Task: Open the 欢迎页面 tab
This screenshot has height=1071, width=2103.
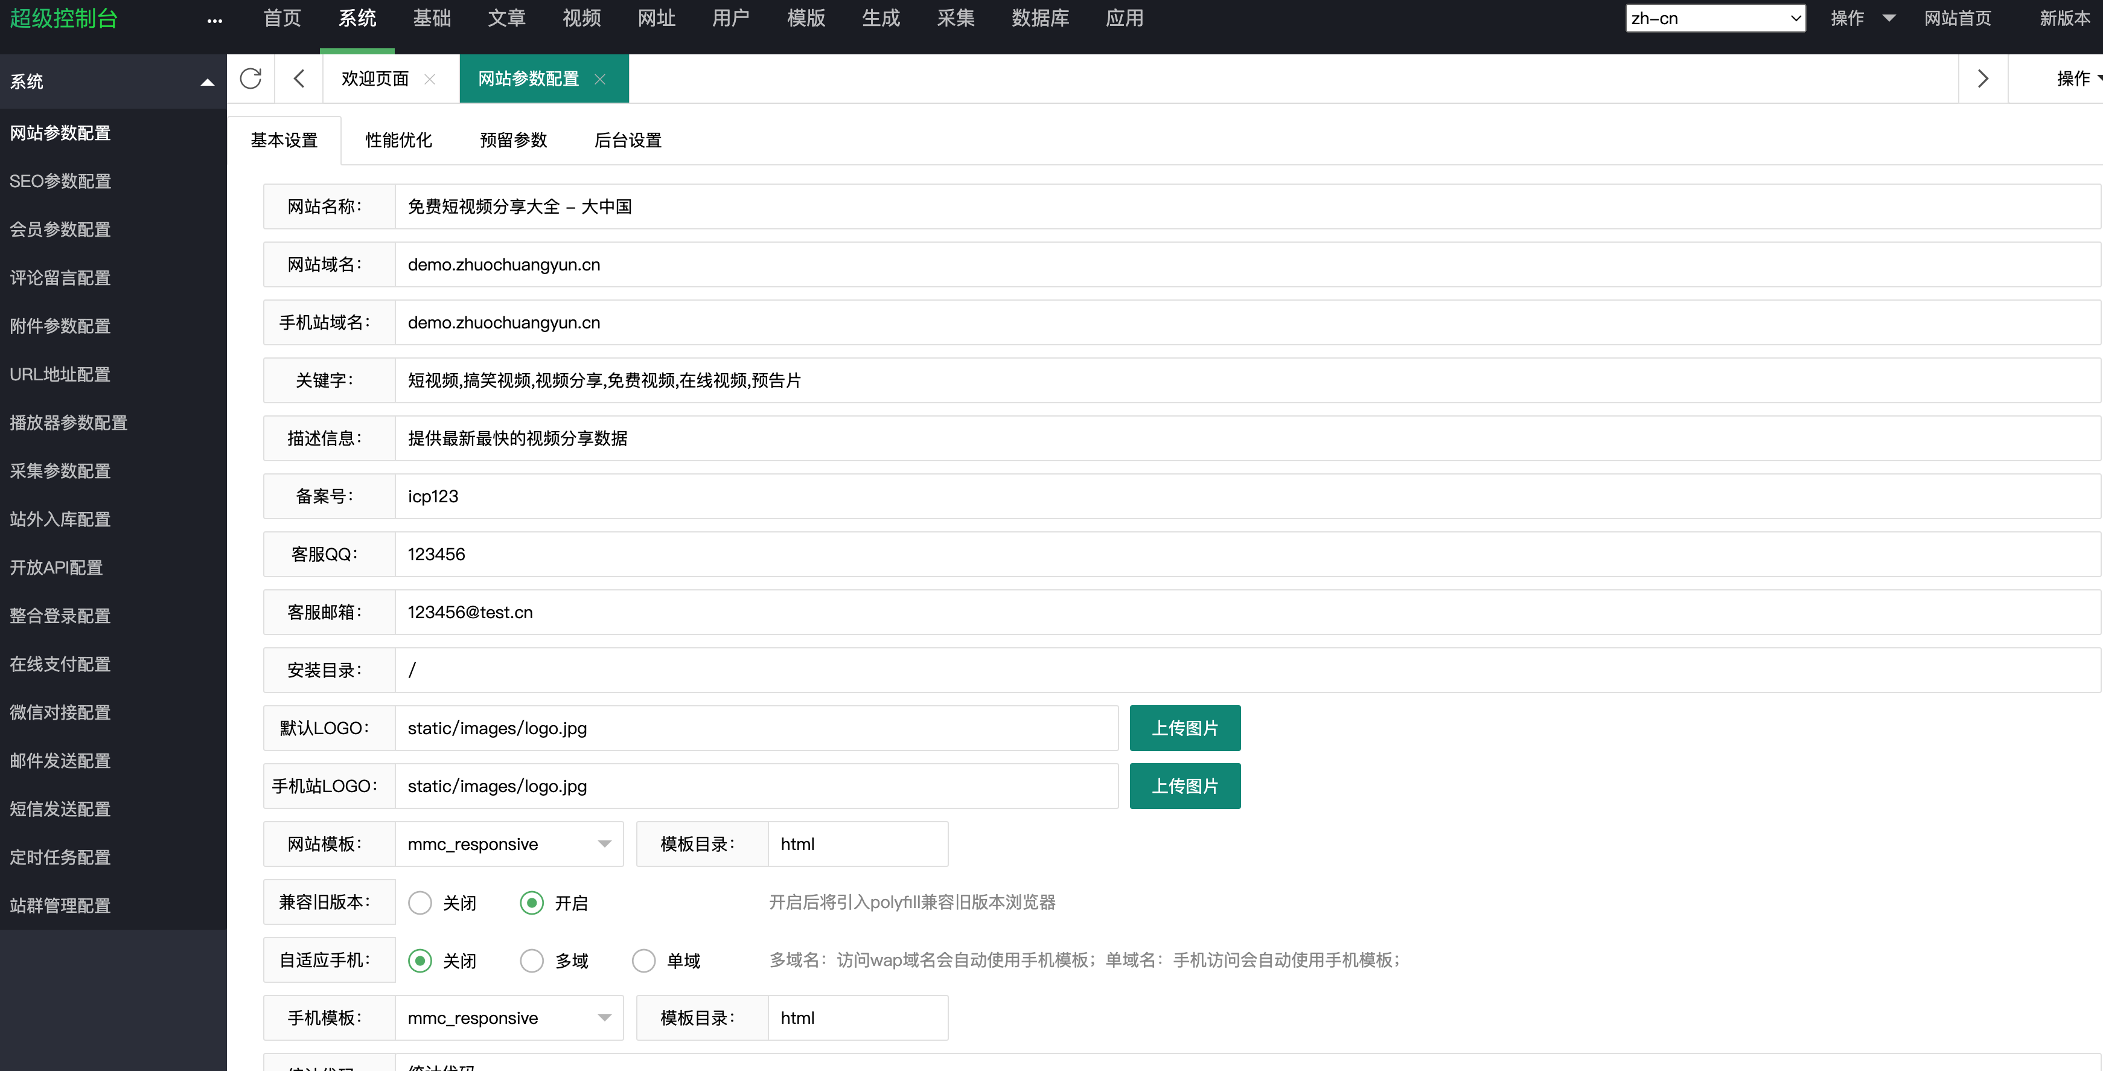Action: click(375, 78)
